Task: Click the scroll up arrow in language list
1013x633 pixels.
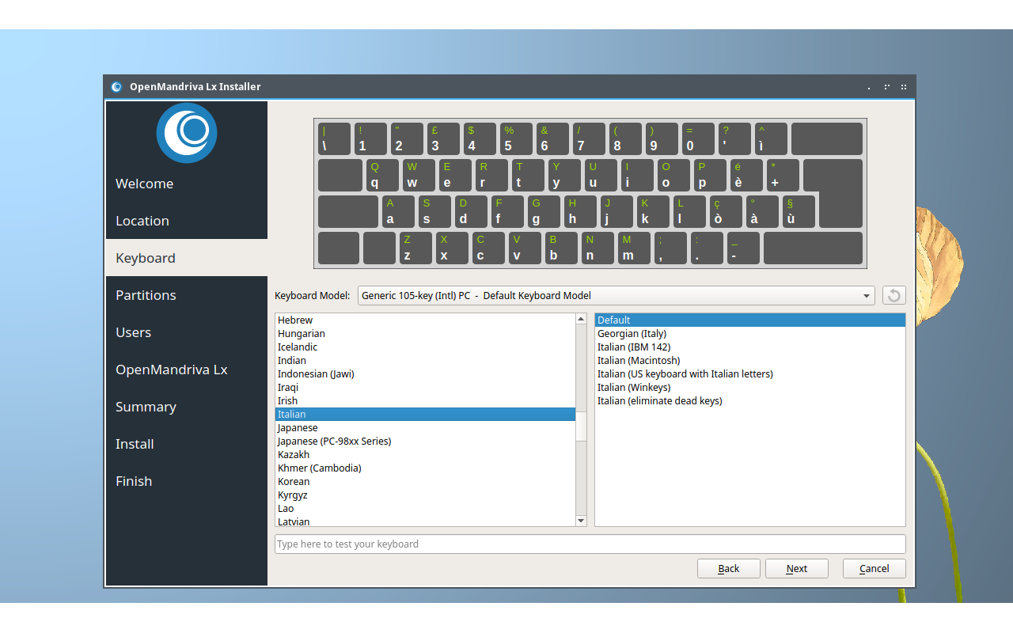Action: (581, 320)
